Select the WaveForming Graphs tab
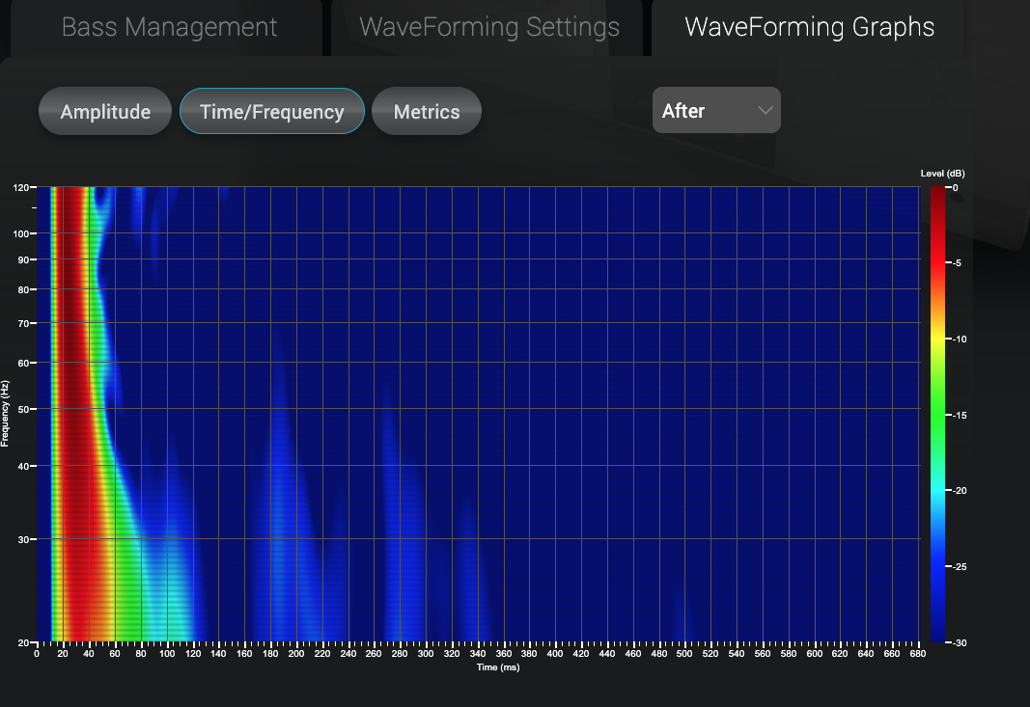 coord(809,28)
